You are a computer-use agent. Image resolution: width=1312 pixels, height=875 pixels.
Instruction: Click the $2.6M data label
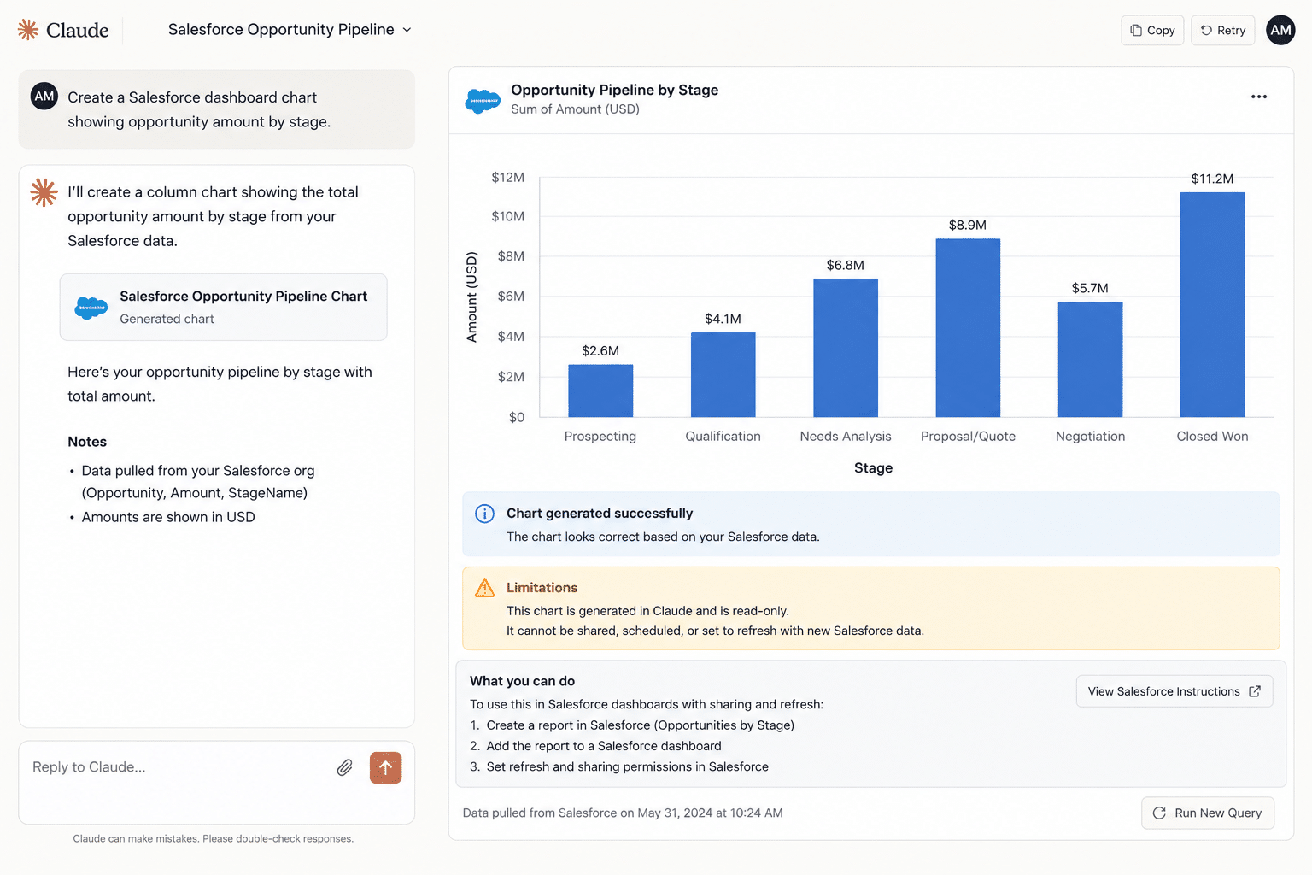tap(600, 350)
